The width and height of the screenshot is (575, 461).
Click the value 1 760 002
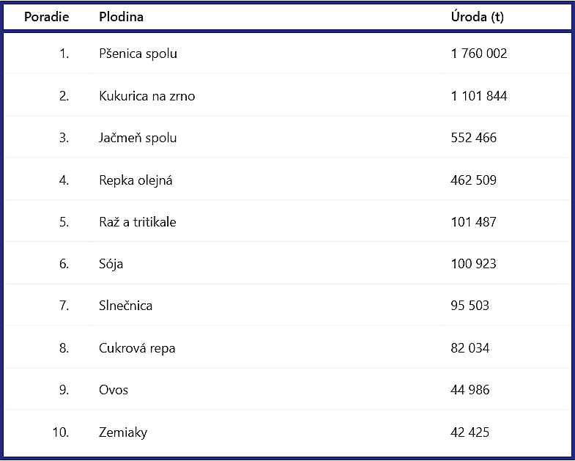pos(479,54)
